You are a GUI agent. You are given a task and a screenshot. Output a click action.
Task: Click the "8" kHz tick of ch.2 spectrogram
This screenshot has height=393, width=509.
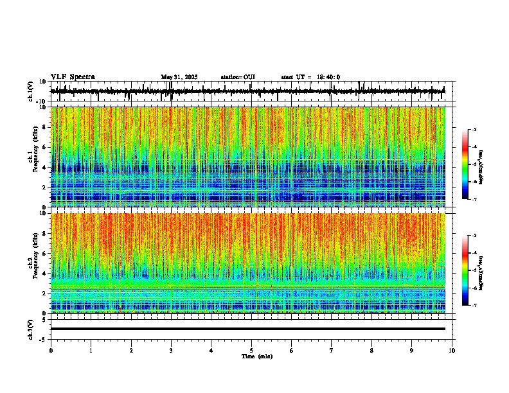tap(45, 234)
